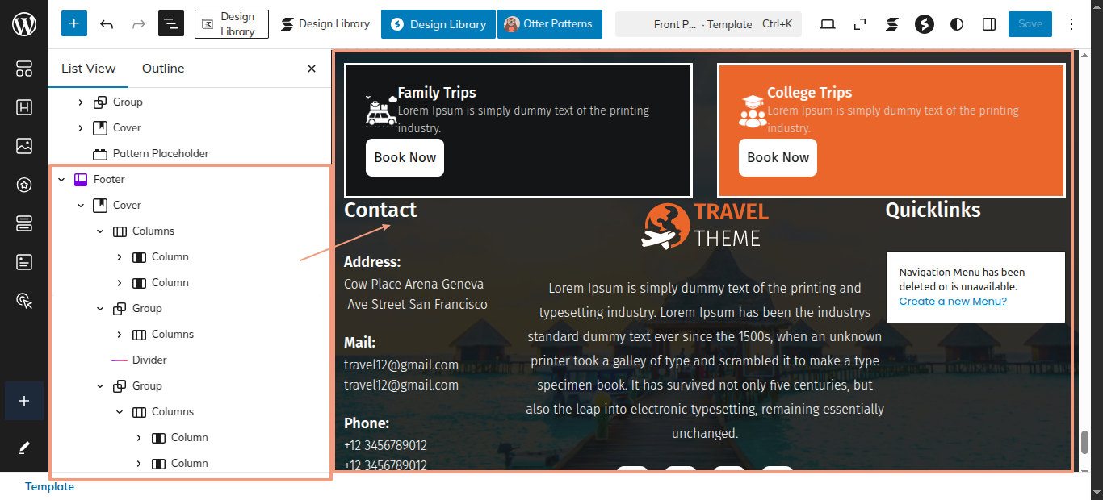This screenshot has height=500, width=1103.
Task: Click the H heading icon in the left sidebar
Action: [24, 107]
